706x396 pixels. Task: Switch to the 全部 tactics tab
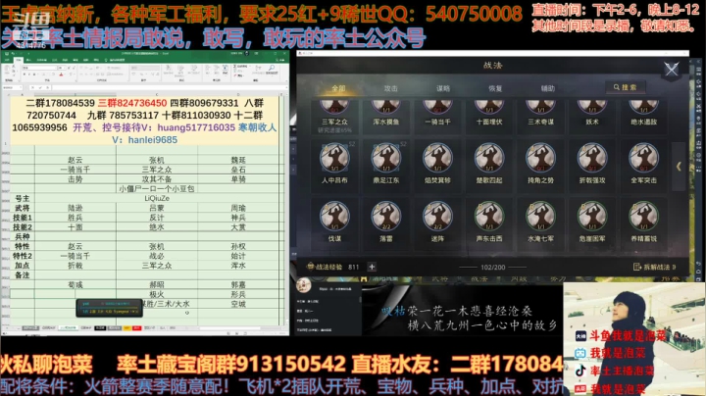pos(338,88)
